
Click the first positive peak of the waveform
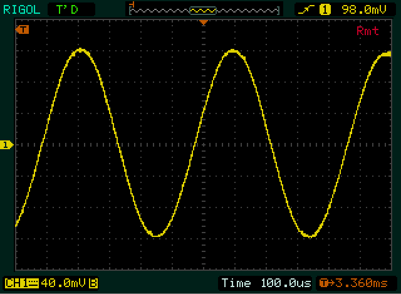point(80,50)
